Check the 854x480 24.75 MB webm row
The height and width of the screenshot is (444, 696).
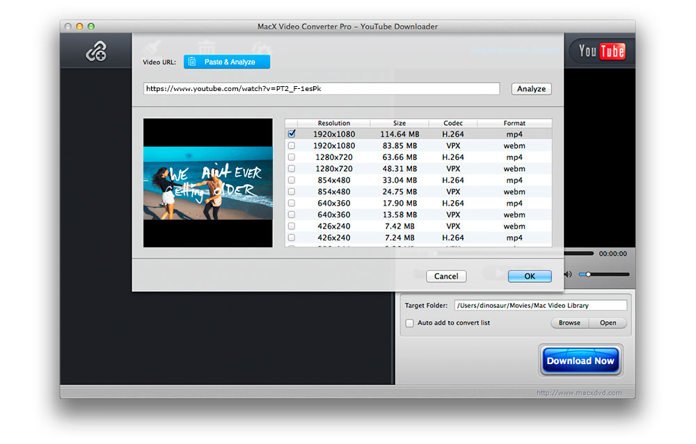tap(292, 191)
